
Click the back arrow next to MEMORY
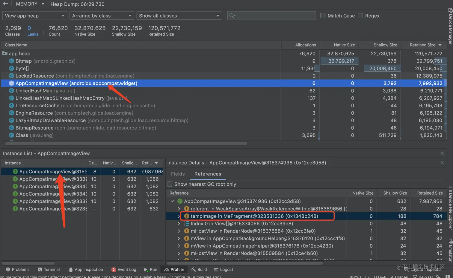(x=5, y=4)
